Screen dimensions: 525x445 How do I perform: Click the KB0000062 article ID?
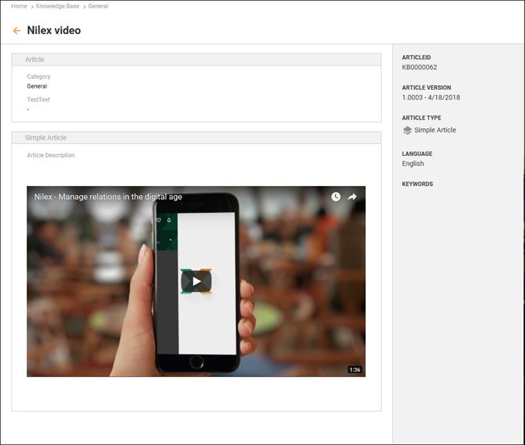[x=419, y=68]
